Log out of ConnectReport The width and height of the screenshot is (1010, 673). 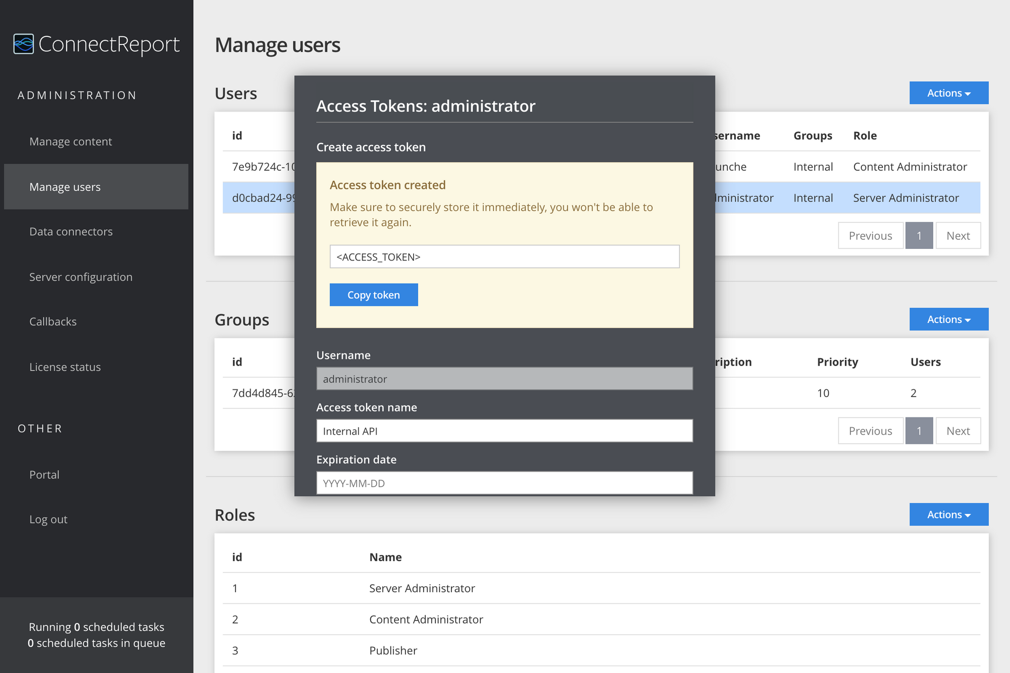(48, 519)
